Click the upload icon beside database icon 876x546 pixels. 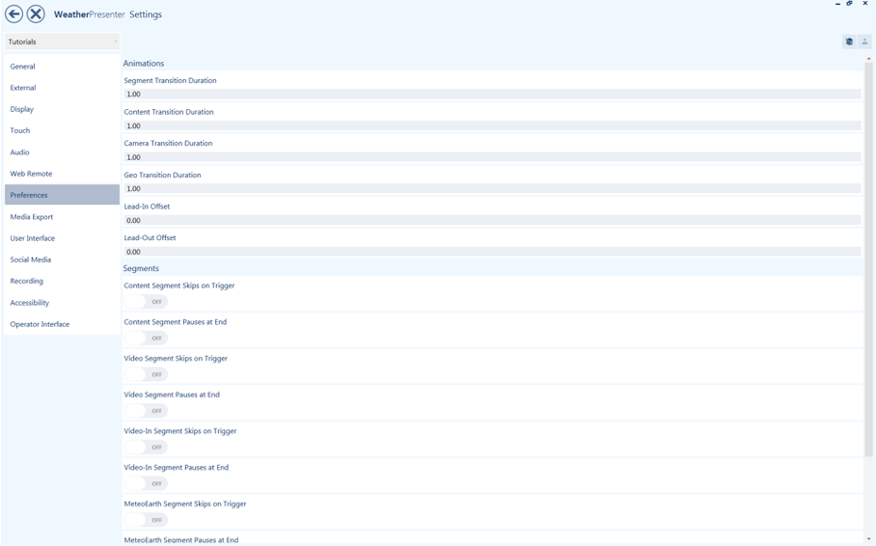864,41
